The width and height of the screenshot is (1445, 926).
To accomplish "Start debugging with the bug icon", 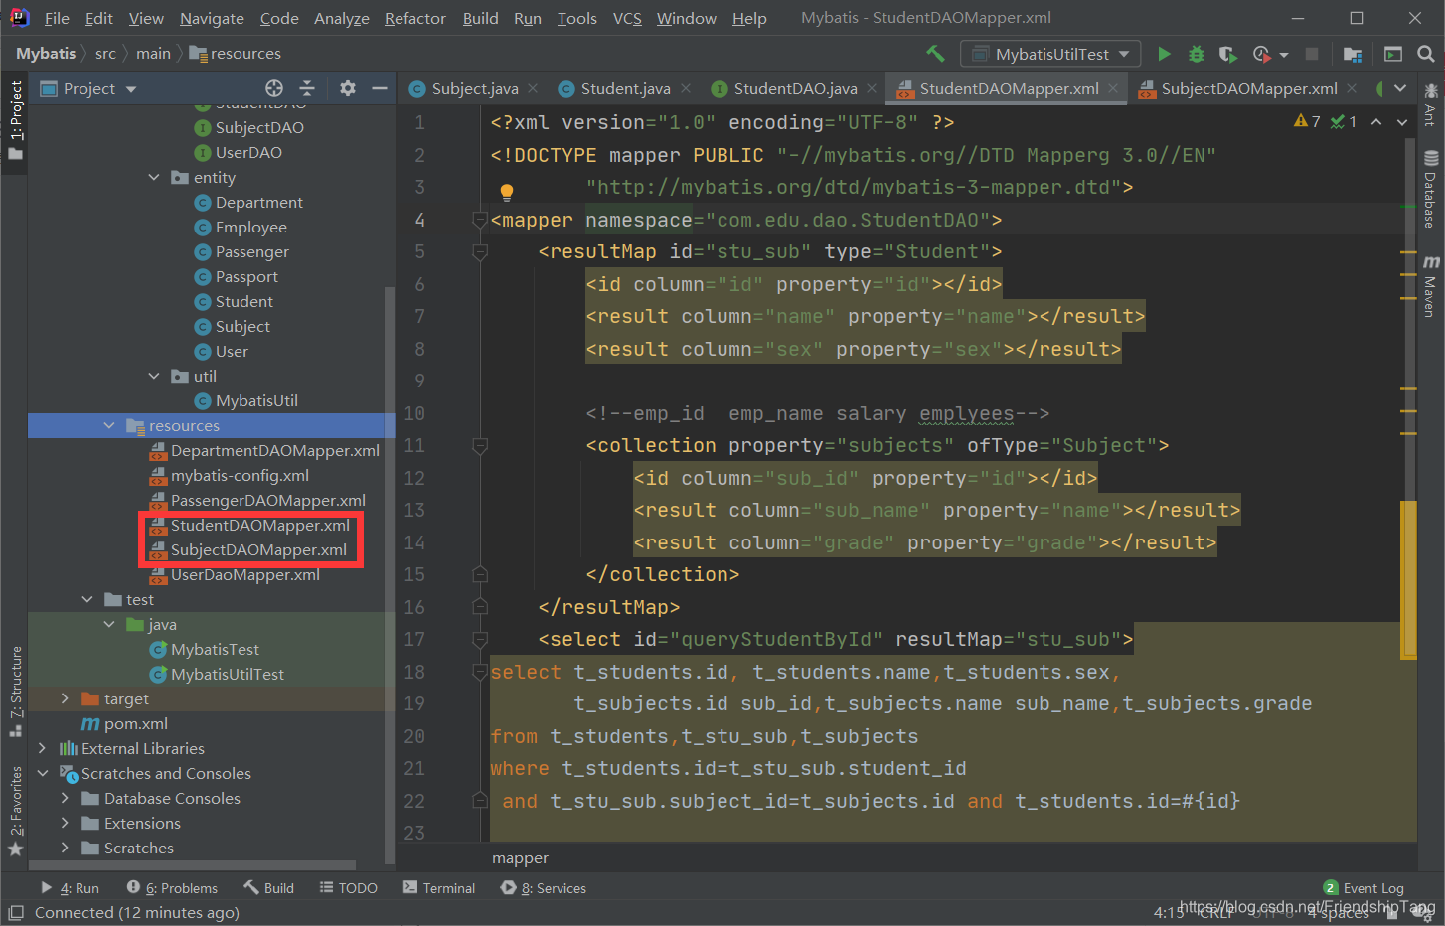I will pyautogui.click(x=1197, y=54).
